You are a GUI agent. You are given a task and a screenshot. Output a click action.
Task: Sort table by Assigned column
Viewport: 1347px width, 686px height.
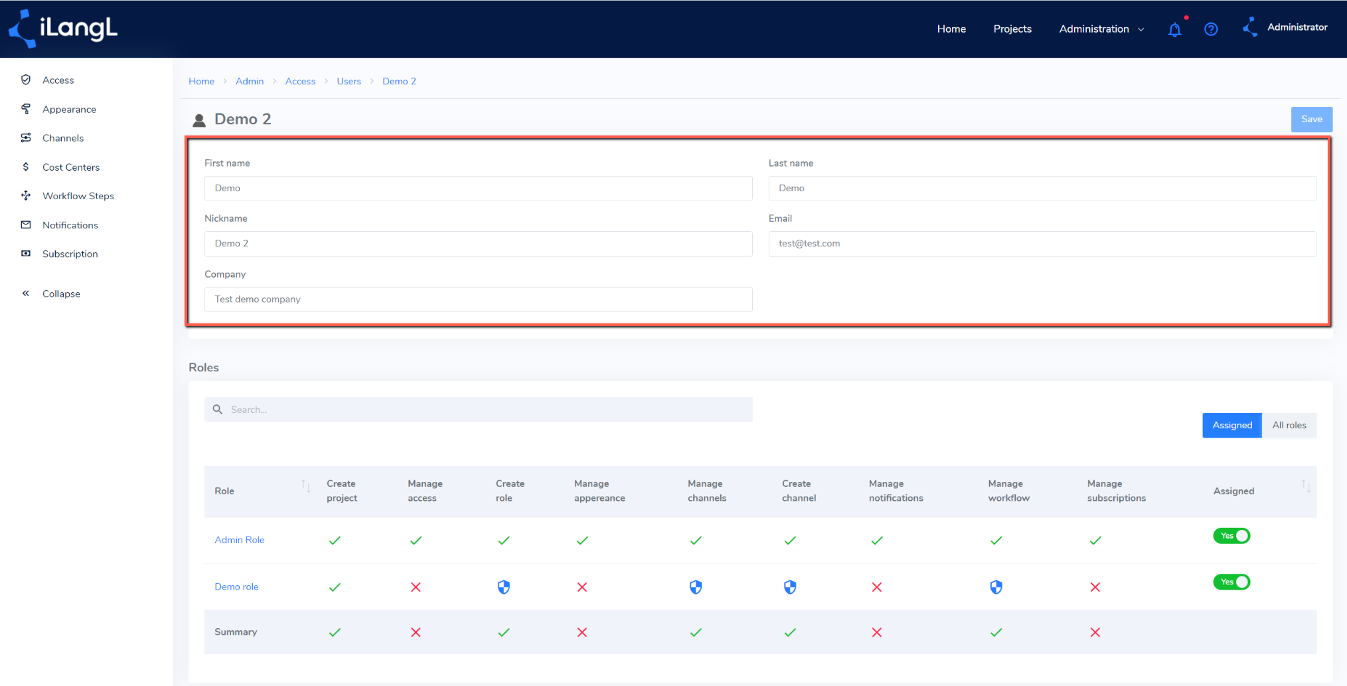[1306, 486]
